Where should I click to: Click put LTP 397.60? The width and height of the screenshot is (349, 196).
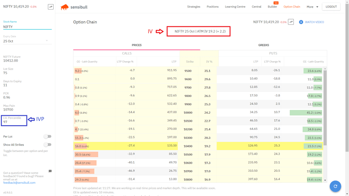[x=252, y=179]
